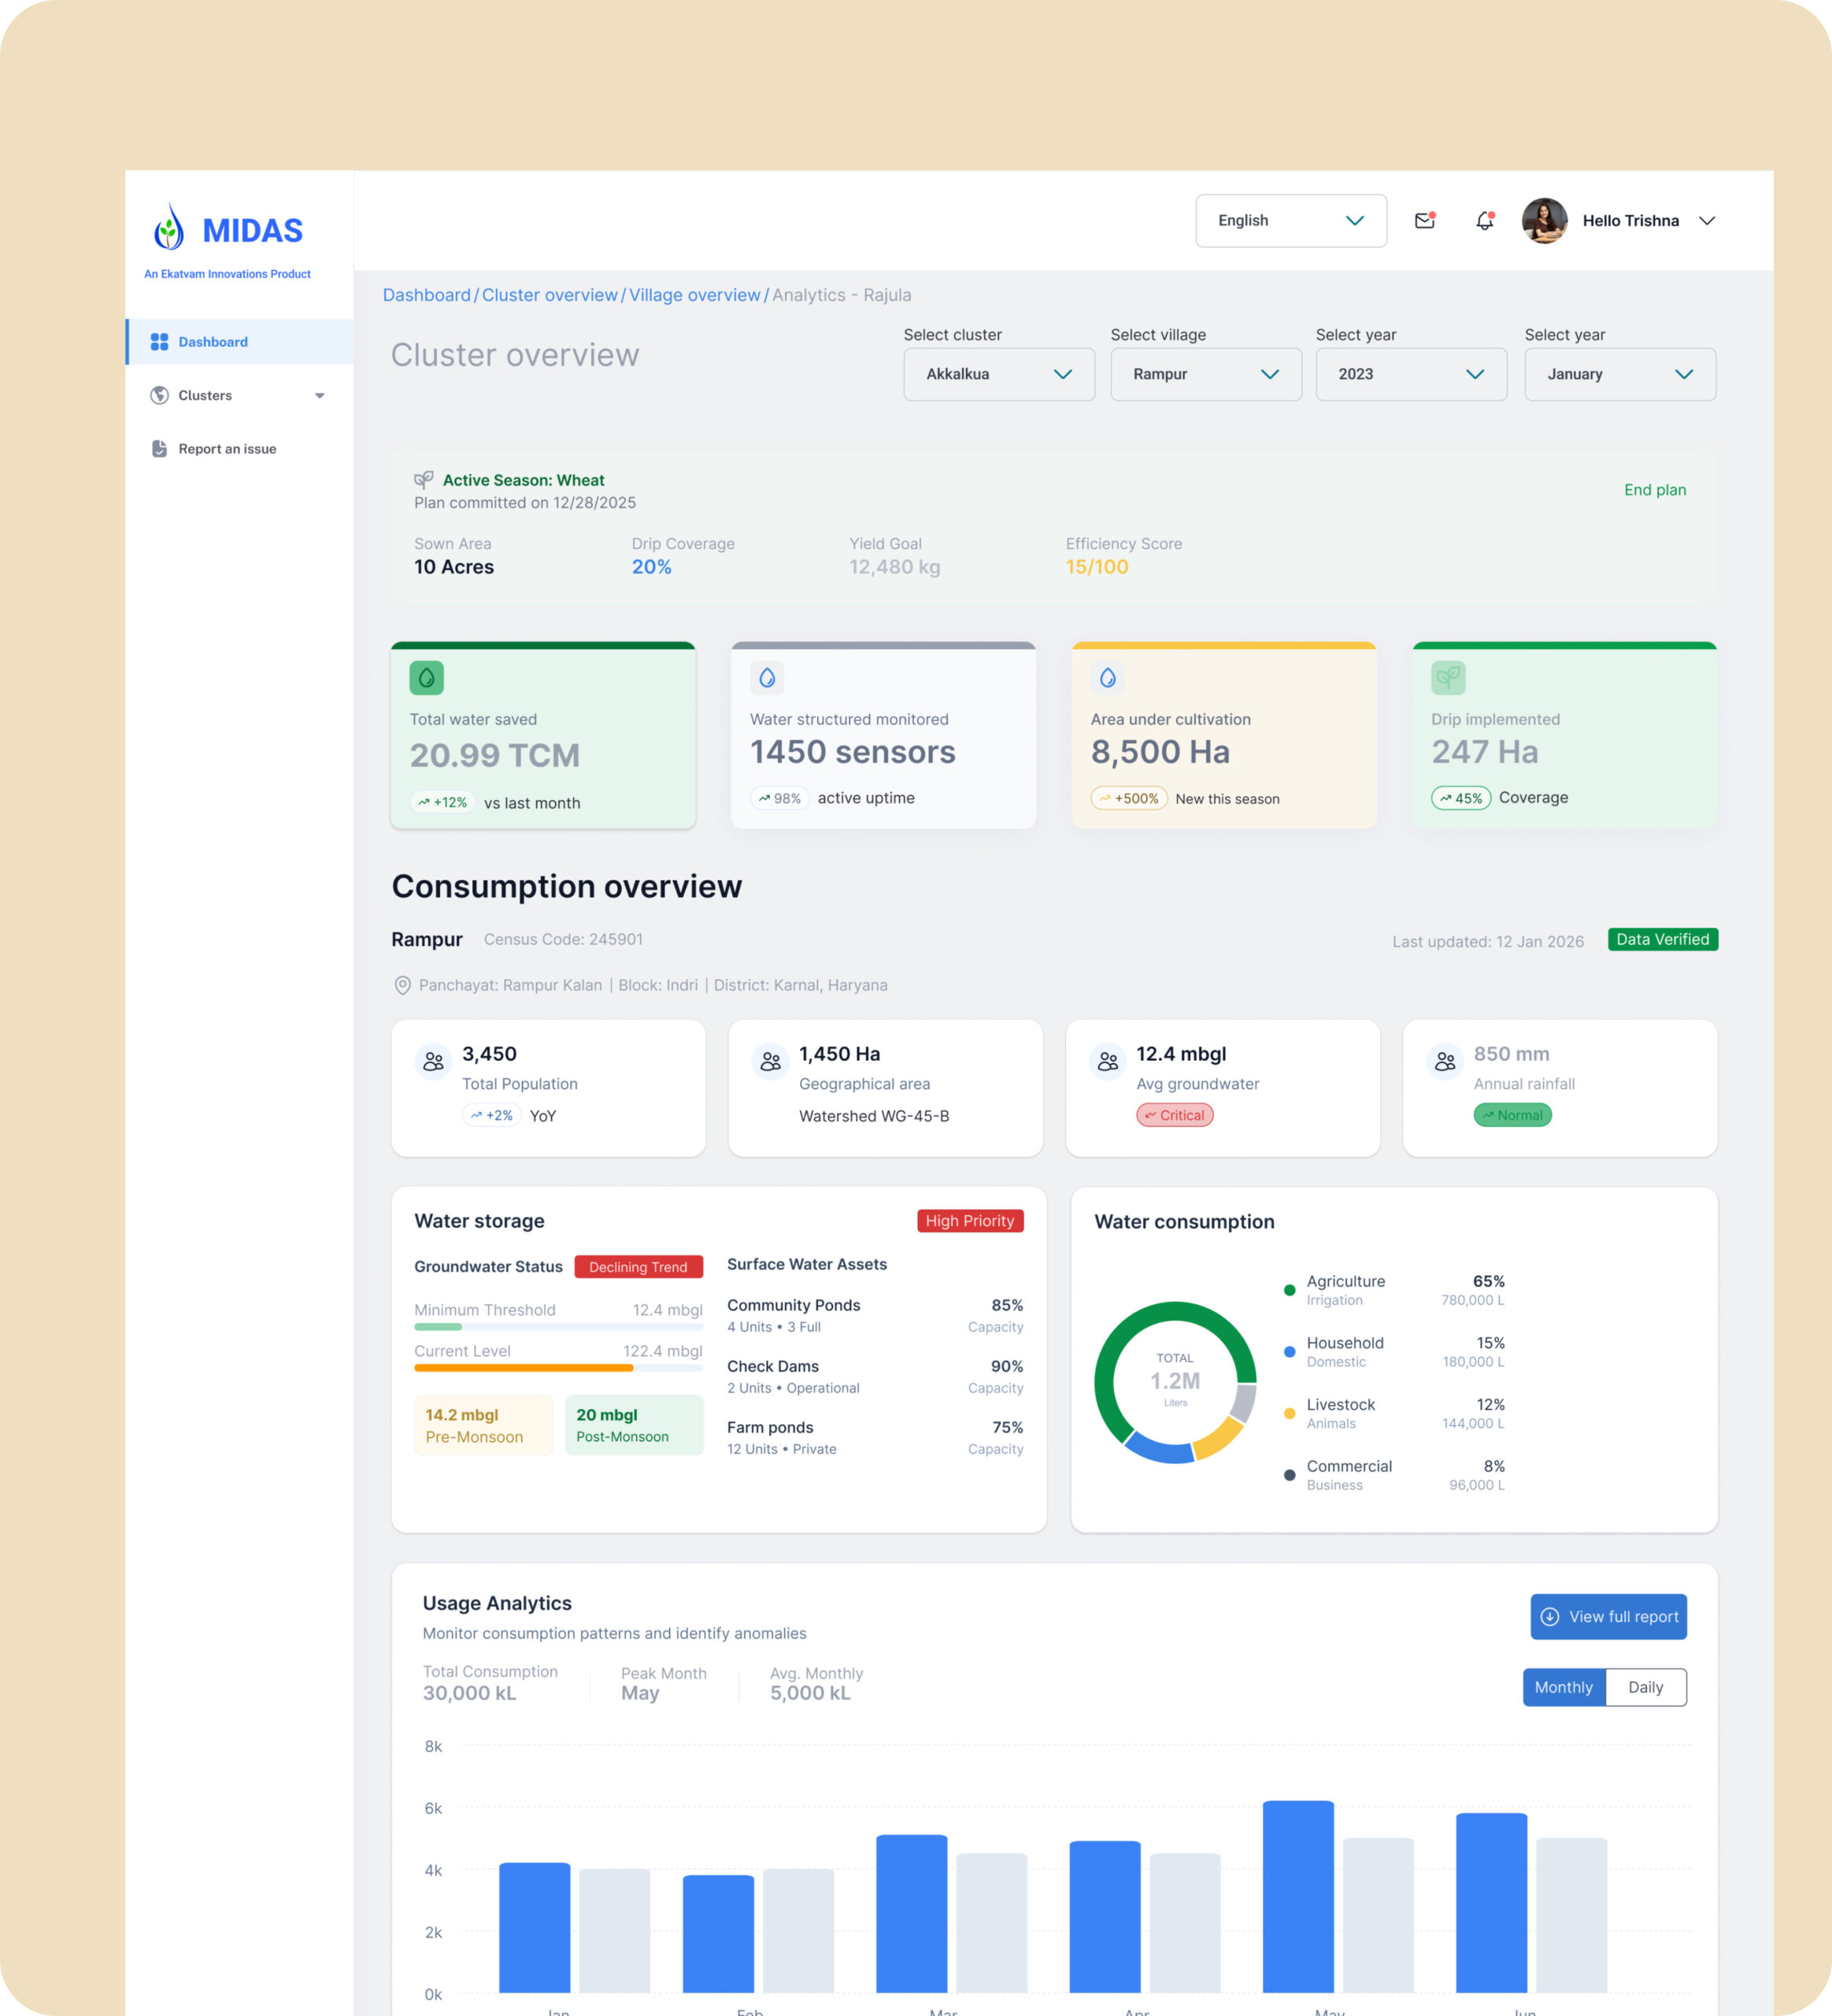Click the plant icon on Drip implemented card
Image resolution: width=1832 pixels, height=2016 pixels.
tap(1447, 678)
